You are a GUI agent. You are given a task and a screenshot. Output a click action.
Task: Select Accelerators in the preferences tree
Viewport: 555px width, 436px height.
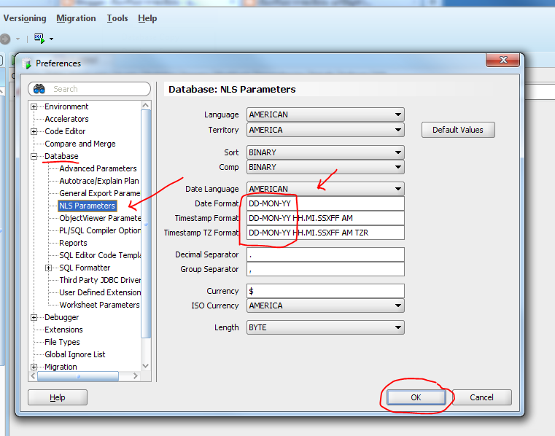[66, 119]
